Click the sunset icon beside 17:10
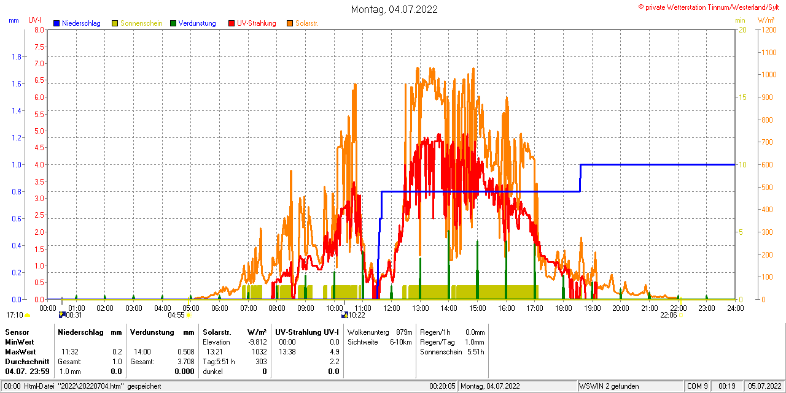Image resolution: width=786 pixels, height=393 pixels. [27, 315]
